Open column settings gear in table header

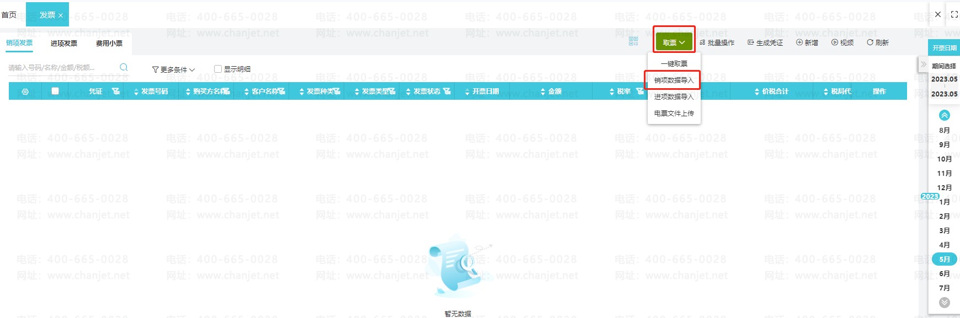click(25, 91)
